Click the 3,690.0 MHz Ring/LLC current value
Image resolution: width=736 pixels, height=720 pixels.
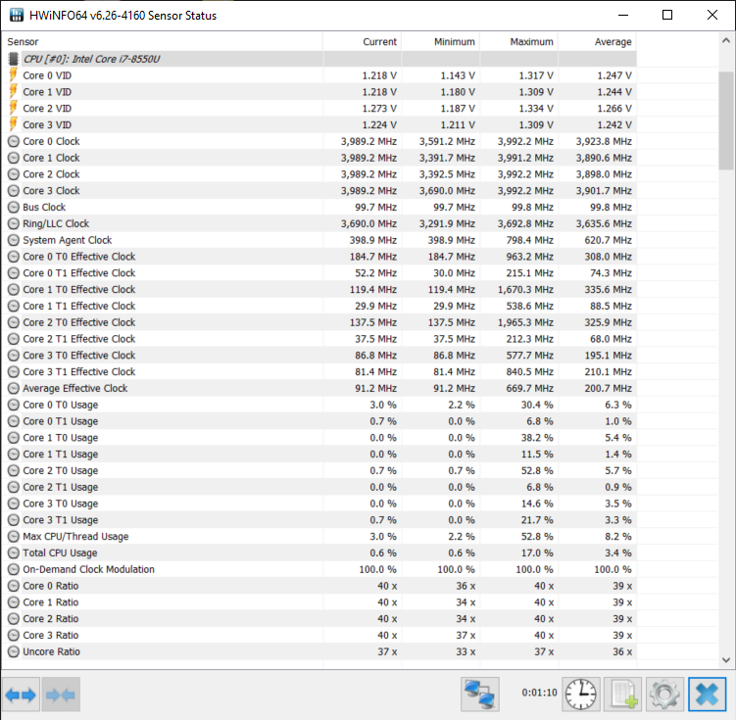click(368, 223)
